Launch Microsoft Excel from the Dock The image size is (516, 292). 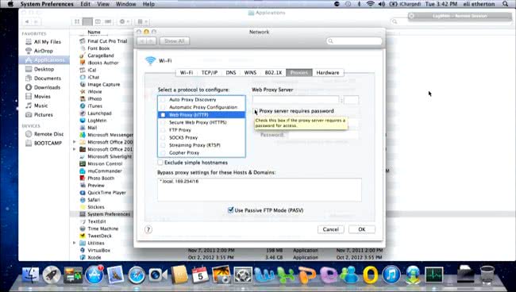click(x=286, y=275)
